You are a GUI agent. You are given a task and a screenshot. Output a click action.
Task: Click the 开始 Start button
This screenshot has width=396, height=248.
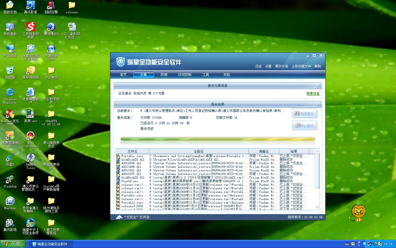[x=13, y=244]
